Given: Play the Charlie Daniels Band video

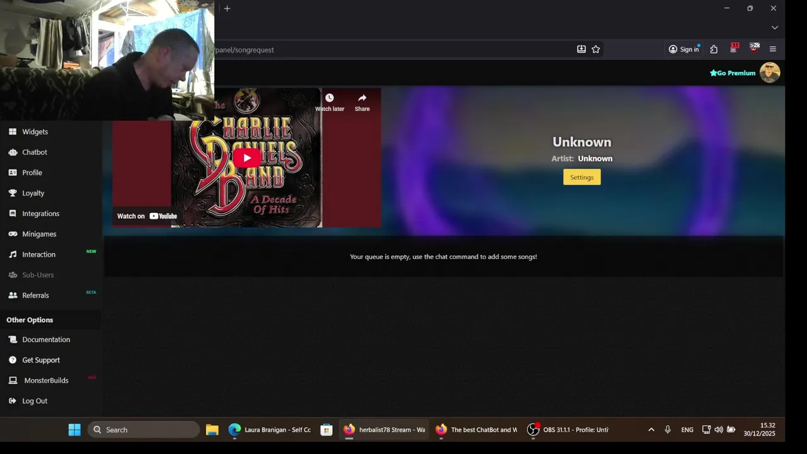Looking at the screenshot, I should 247,158.
